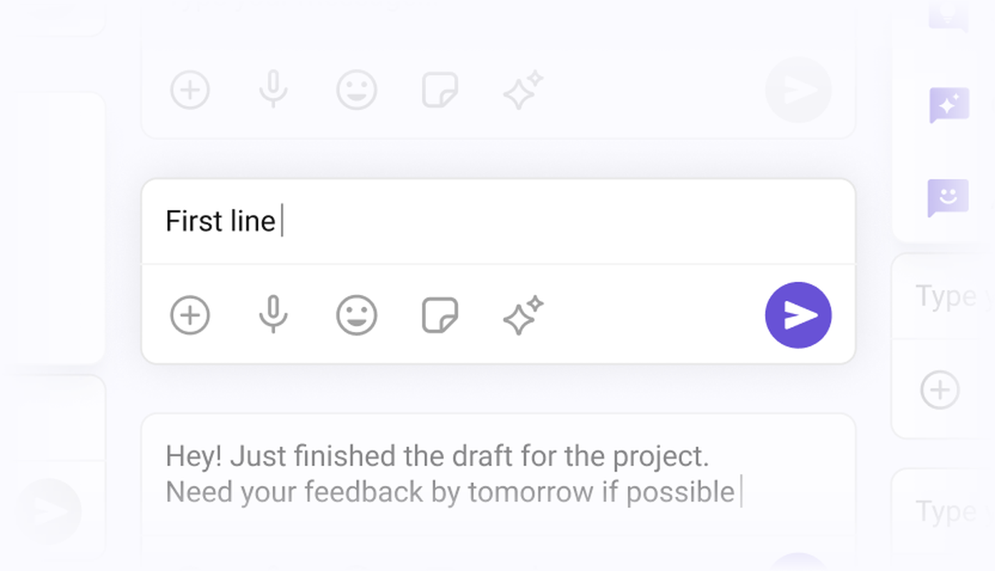Click the sticker icon in the faded top composer
995x571 pixels.
(440, 91)
